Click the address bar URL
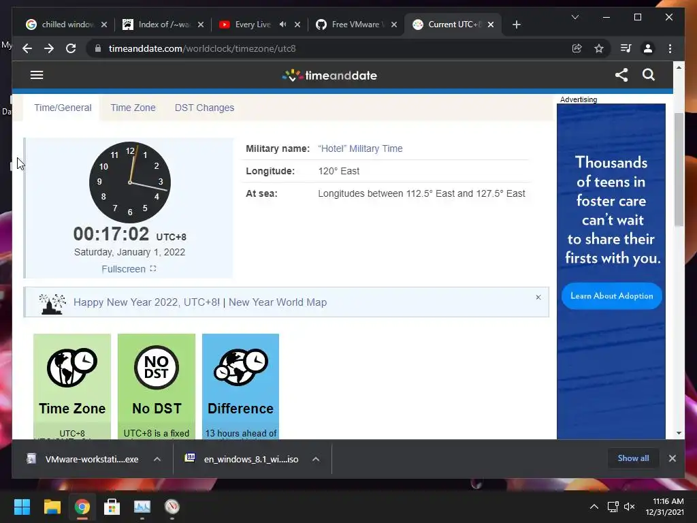This screenshot has height=523, width=697. (202, 48)
